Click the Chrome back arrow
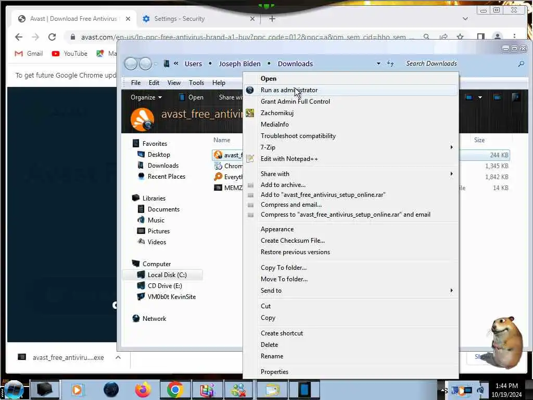Image resolution: width=533 pixels, height=400 pixels. click(x=19, y=37)
